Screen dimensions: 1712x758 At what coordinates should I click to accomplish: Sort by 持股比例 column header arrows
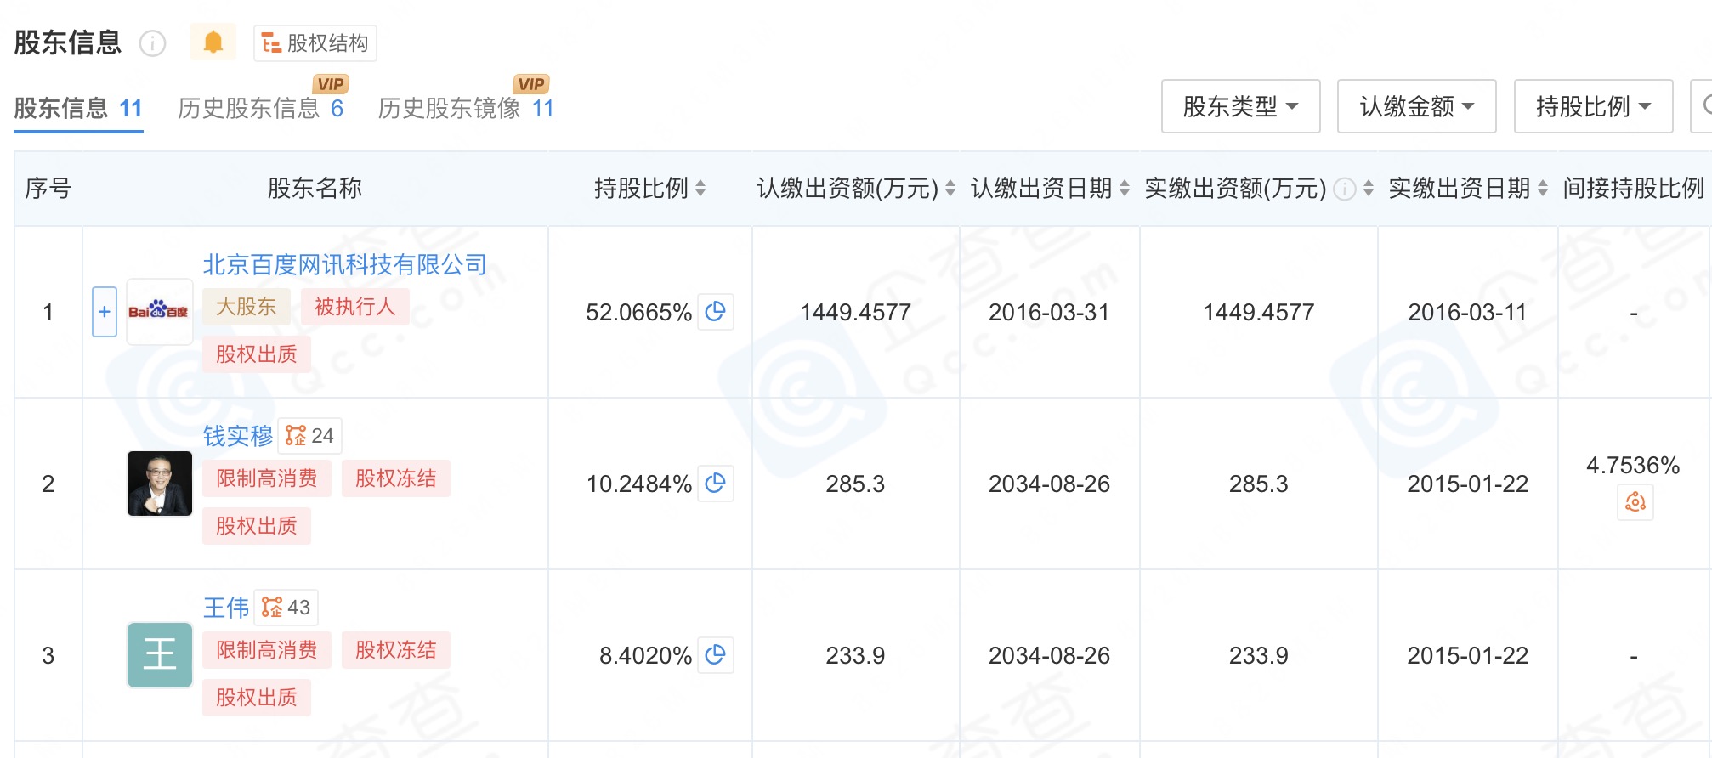click(700, 189)
